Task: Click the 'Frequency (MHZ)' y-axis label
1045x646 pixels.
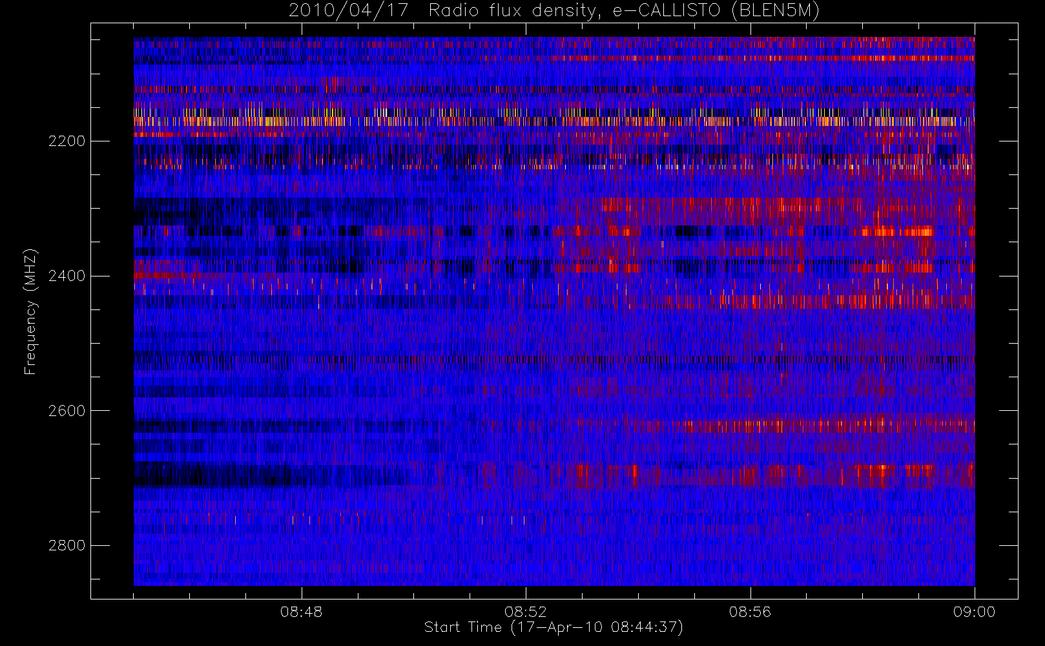Action: [x=30, y=311]
